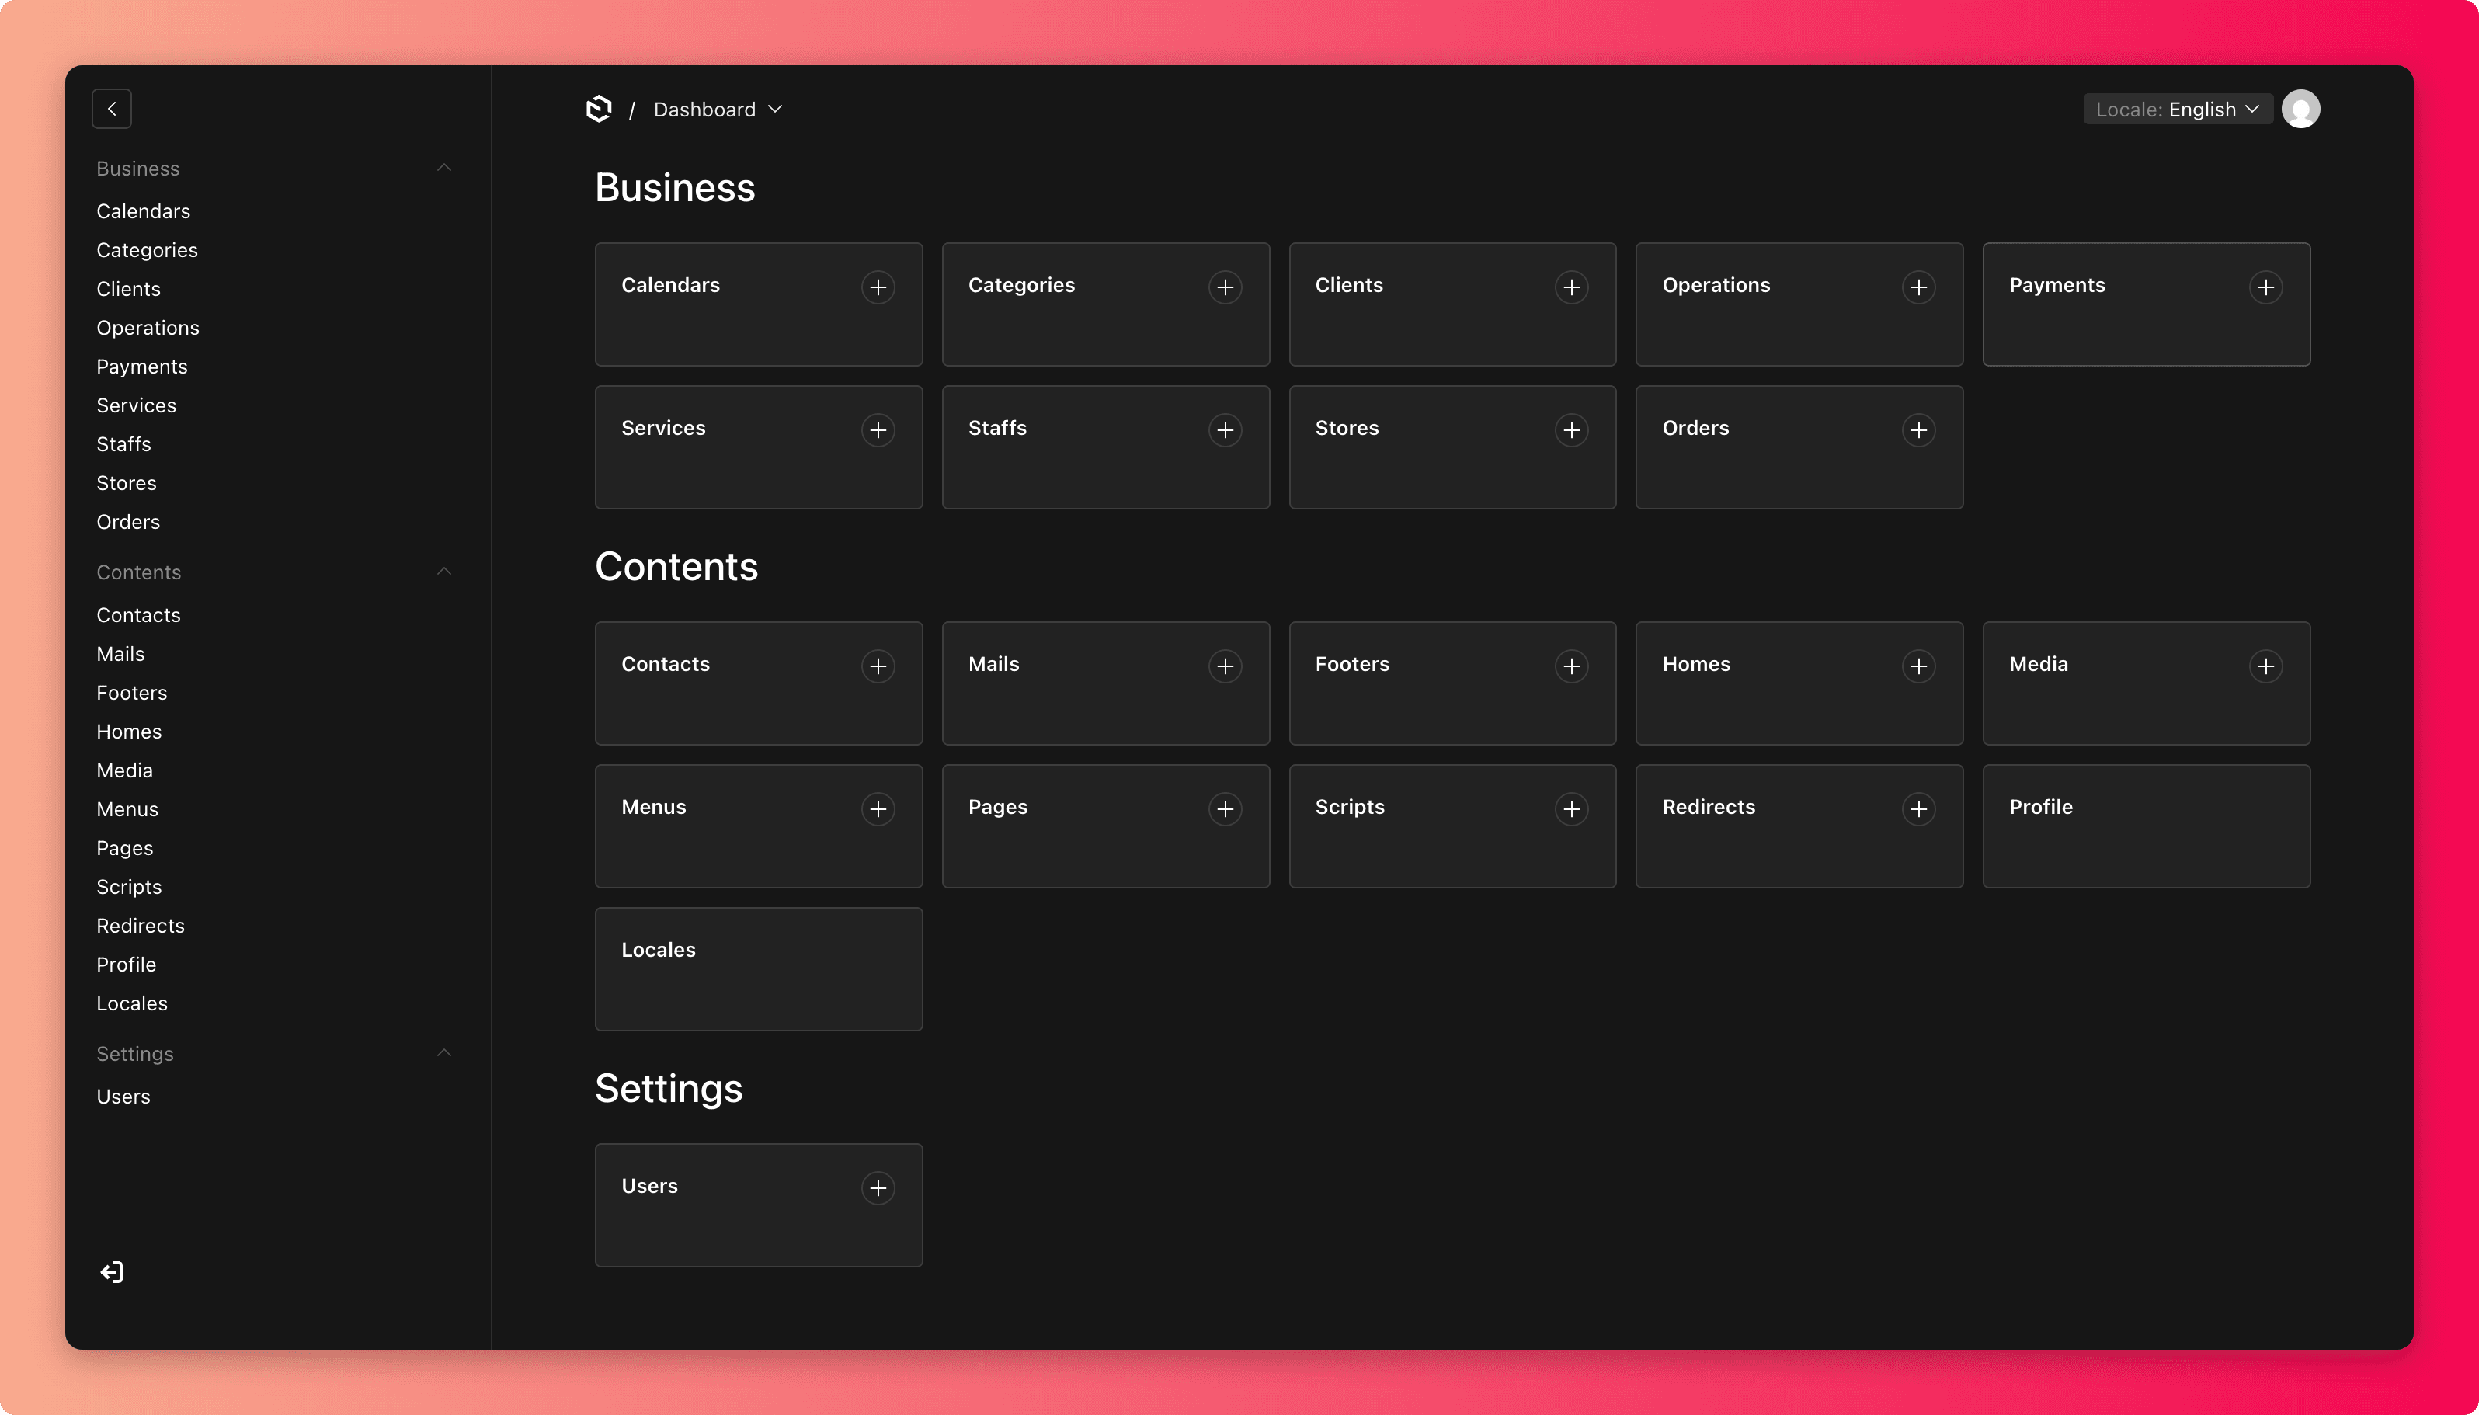Add a new Home with the plus icon

tap(1918, 666)
